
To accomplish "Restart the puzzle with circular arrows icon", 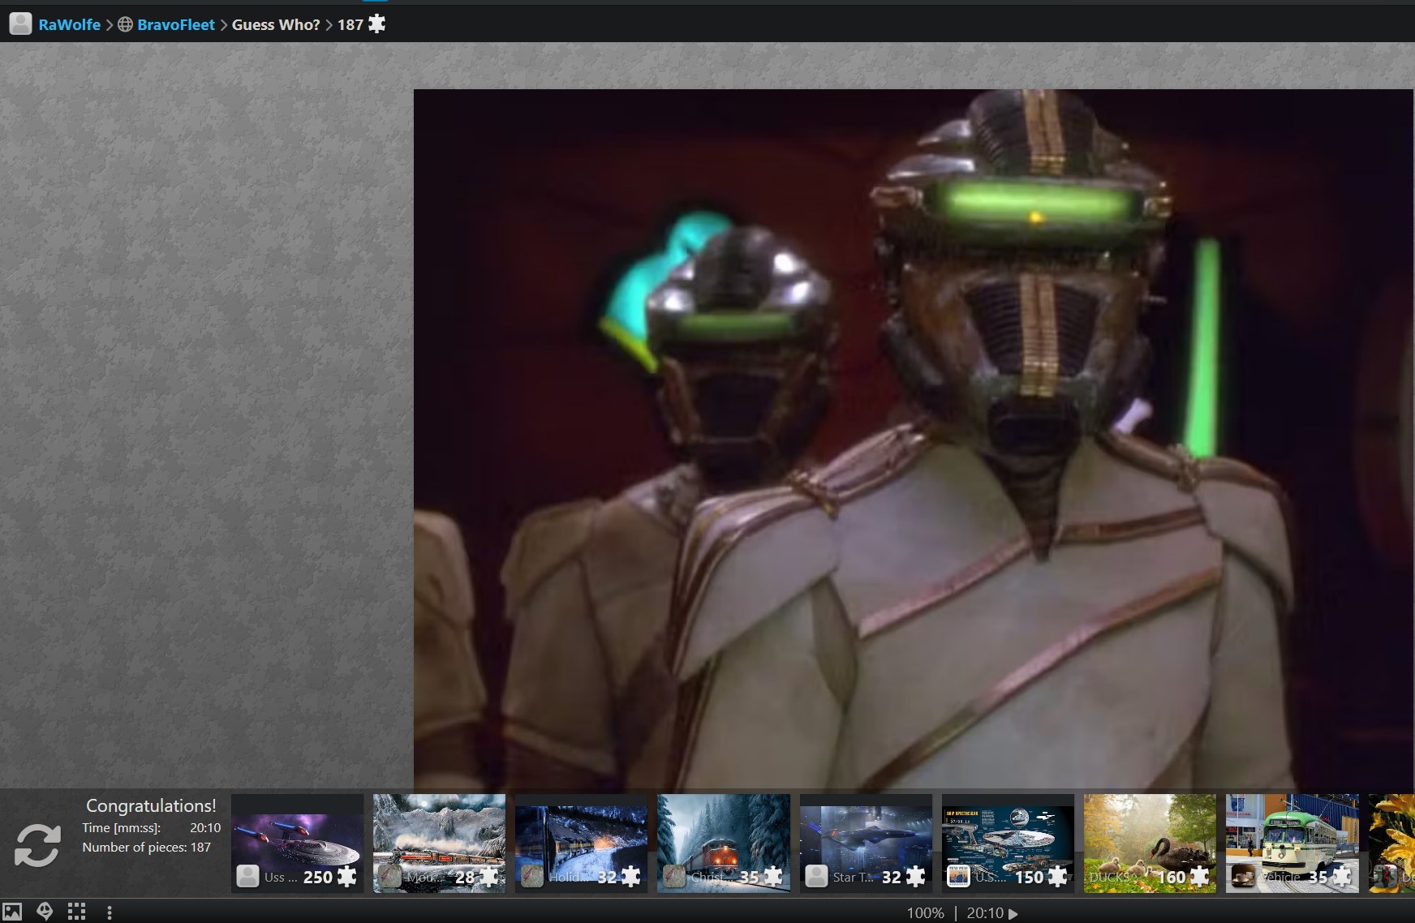I will tap(37, 845).
